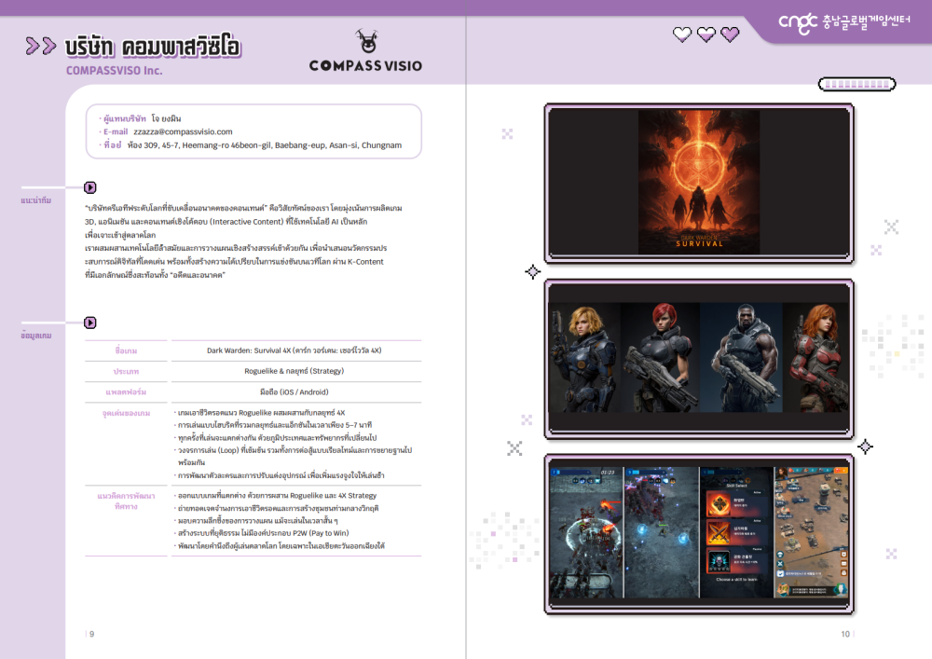This screenshot has width=932, height=659.
Task: Click the "แนะนำทีม" section label
Action: [x=35, y=200]
